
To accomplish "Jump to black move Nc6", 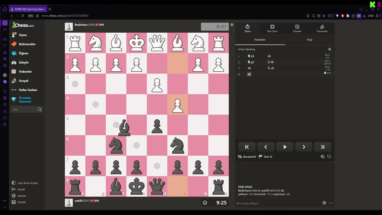I will coord(270,68).
